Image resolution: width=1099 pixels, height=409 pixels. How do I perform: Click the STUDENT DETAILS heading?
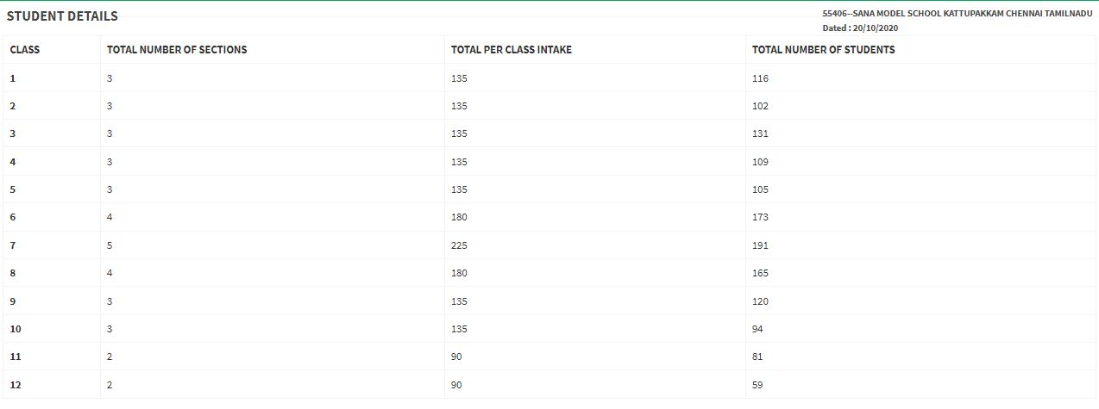pyautogui.click(x=62, y=16)
